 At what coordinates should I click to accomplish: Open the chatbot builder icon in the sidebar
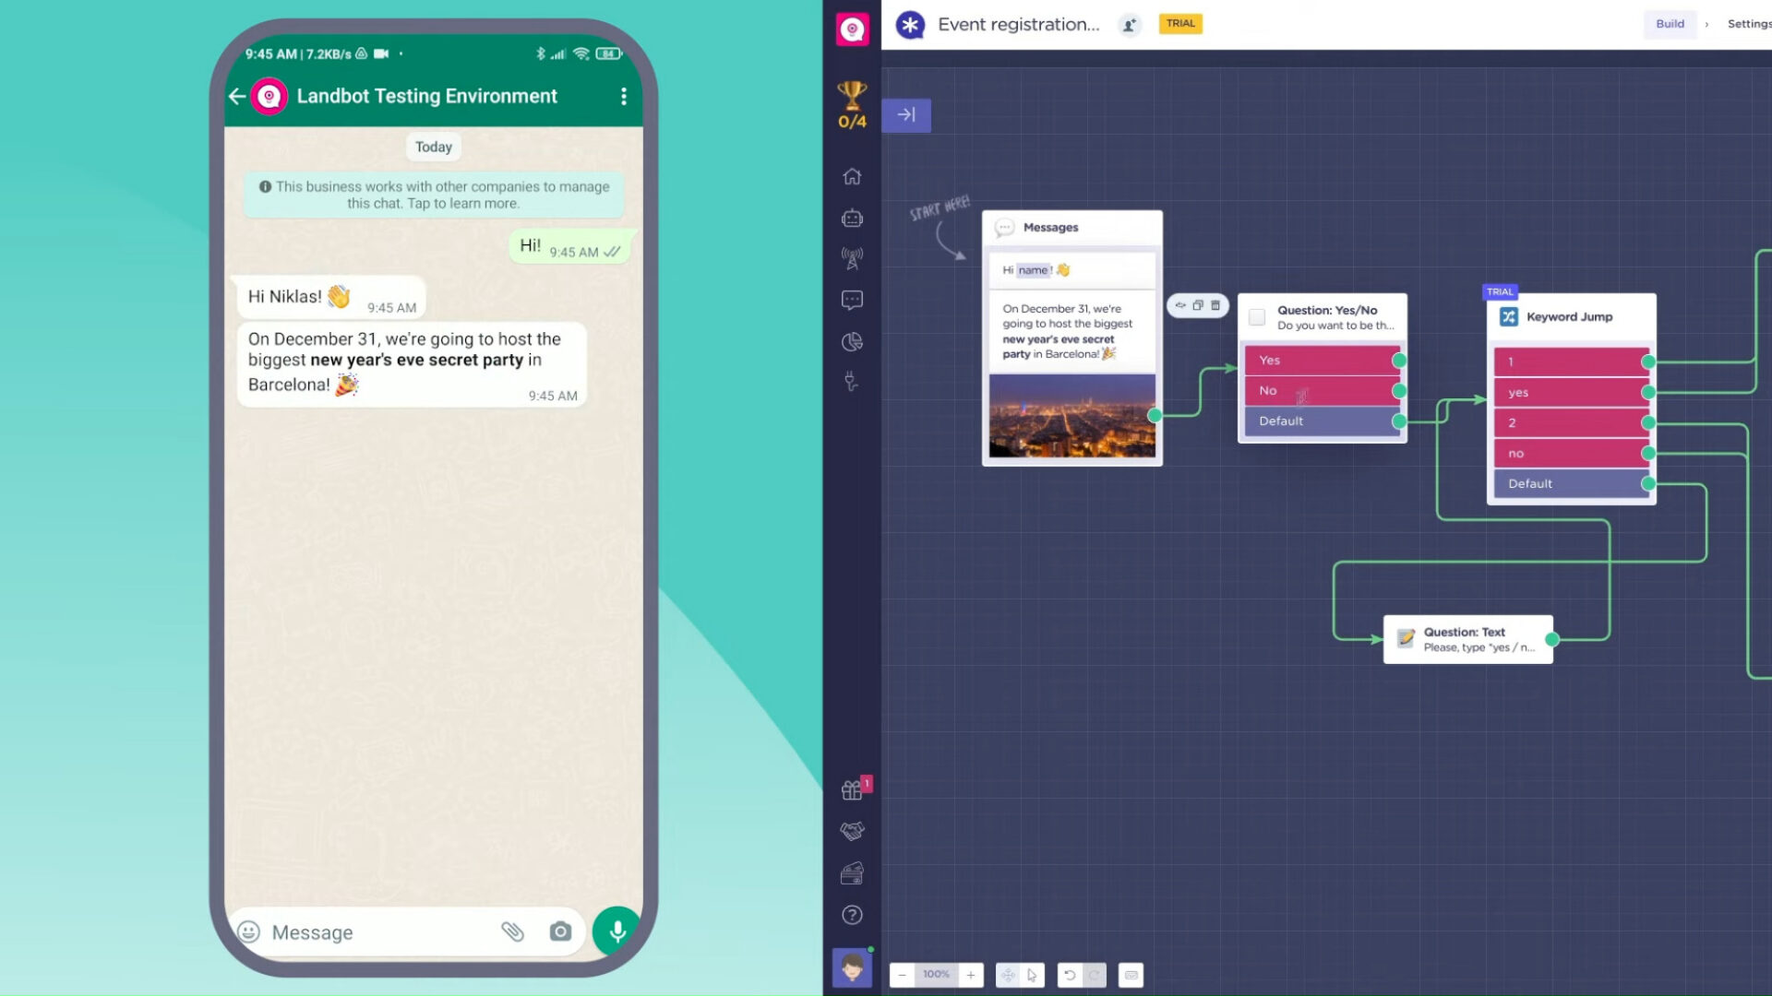point(852,218)
